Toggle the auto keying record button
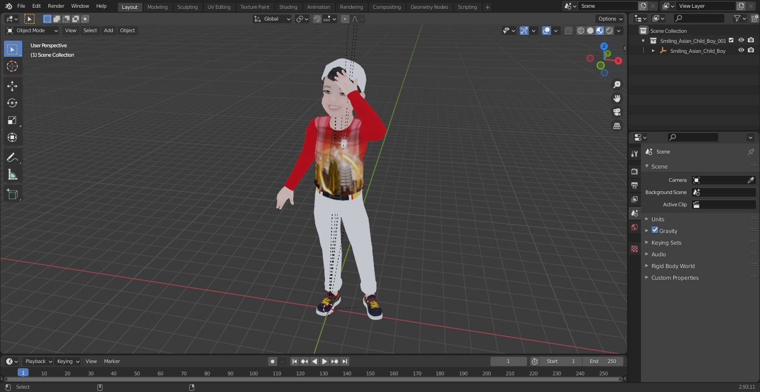 (x=272, y=361)
